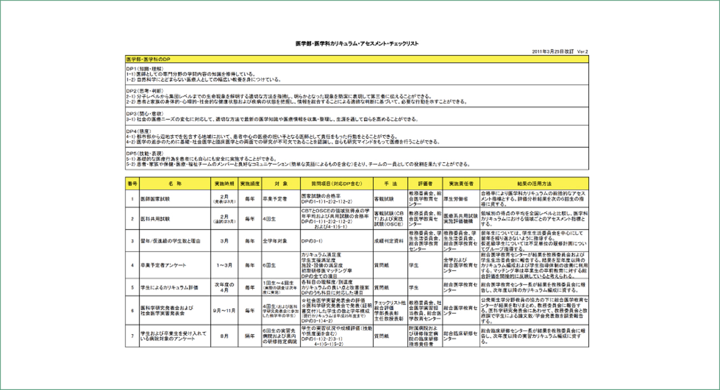Click the 成績判定資料 cell
Viewport: 720px width, 390px height.
click(390, 241)
